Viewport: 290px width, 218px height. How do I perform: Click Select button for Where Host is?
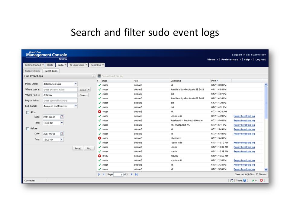(x=83, y=95)
